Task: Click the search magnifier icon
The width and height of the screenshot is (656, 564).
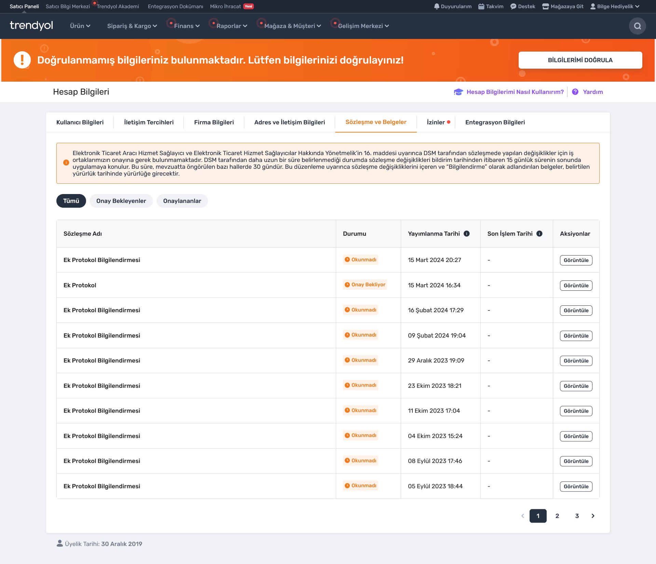Action: point(637,26)
